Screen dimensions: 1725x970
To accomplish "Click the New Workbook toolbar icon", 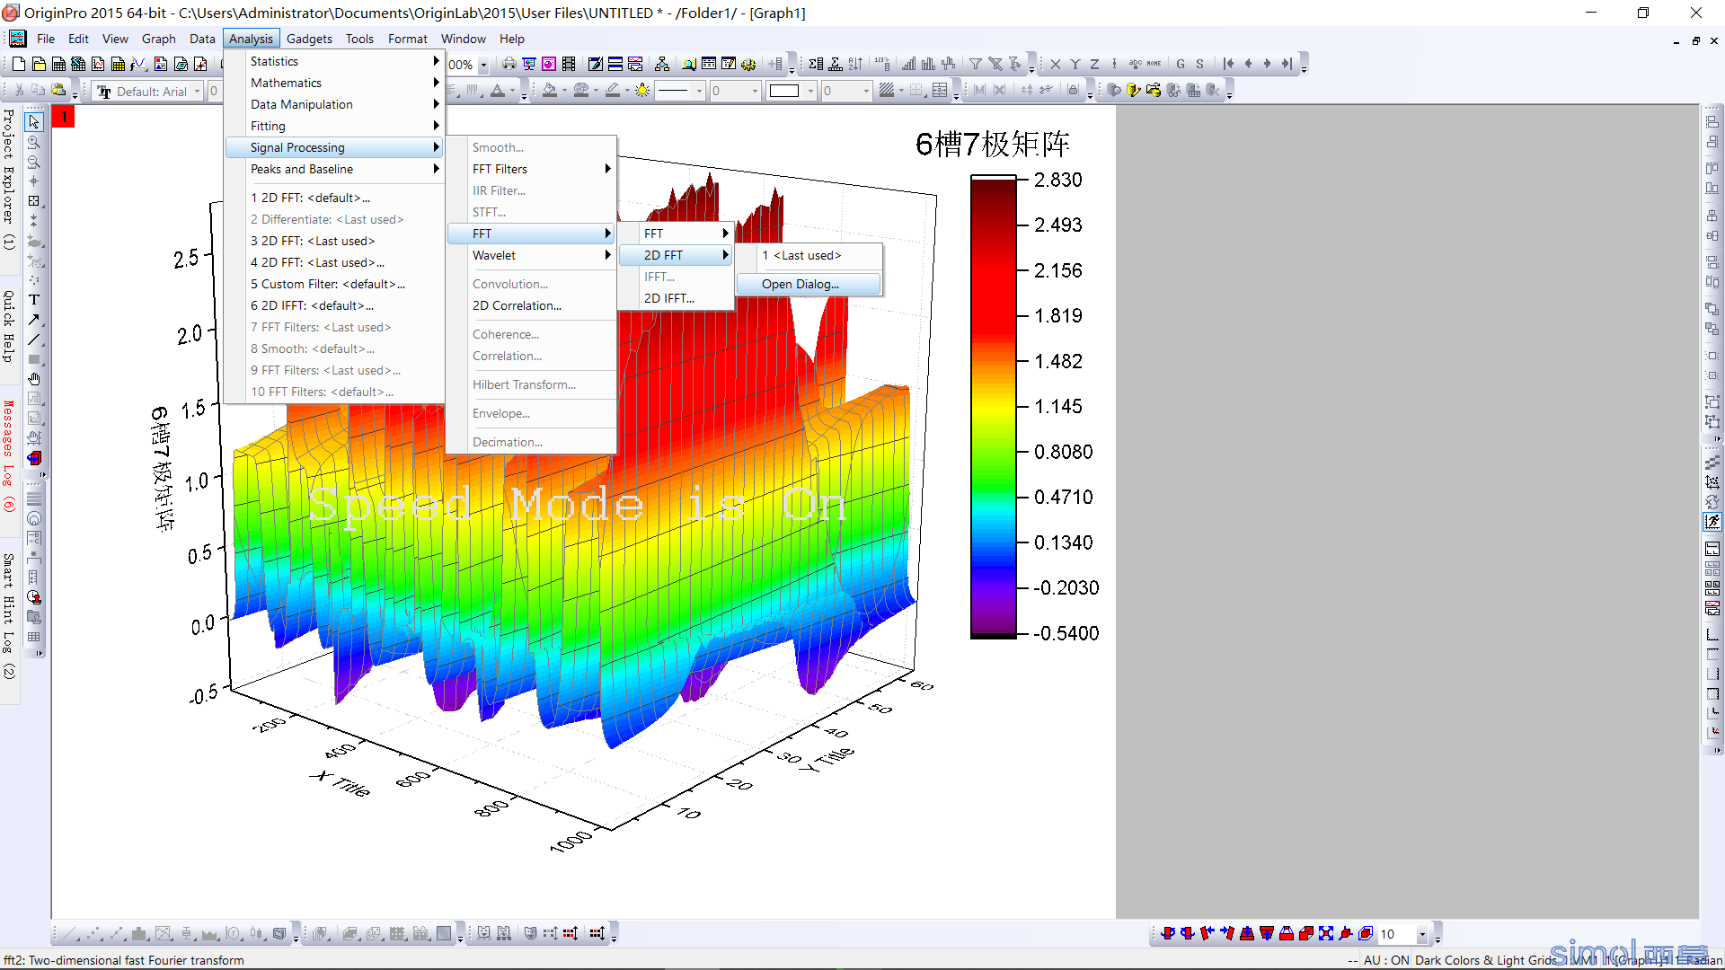I will click(58, 64).
